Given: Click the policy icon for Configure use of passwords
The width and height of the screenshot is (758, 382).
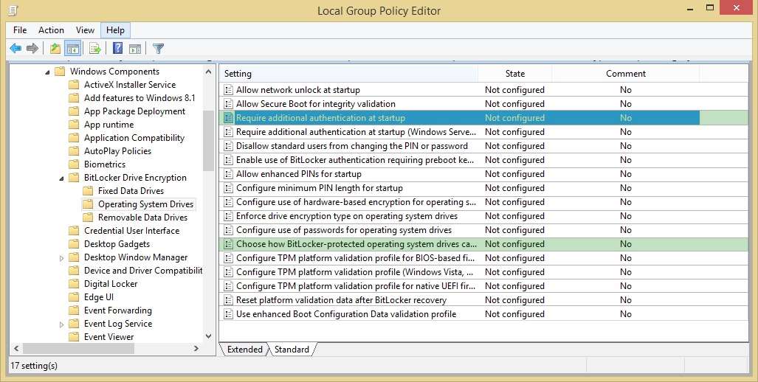Looking at the screenshot, I should point(229,230).
